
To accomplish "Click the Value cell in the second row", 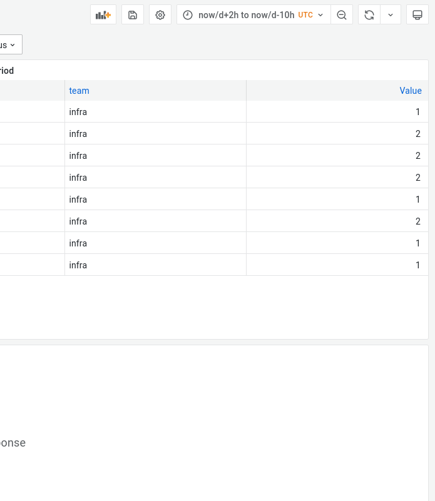I will point(337,134).
